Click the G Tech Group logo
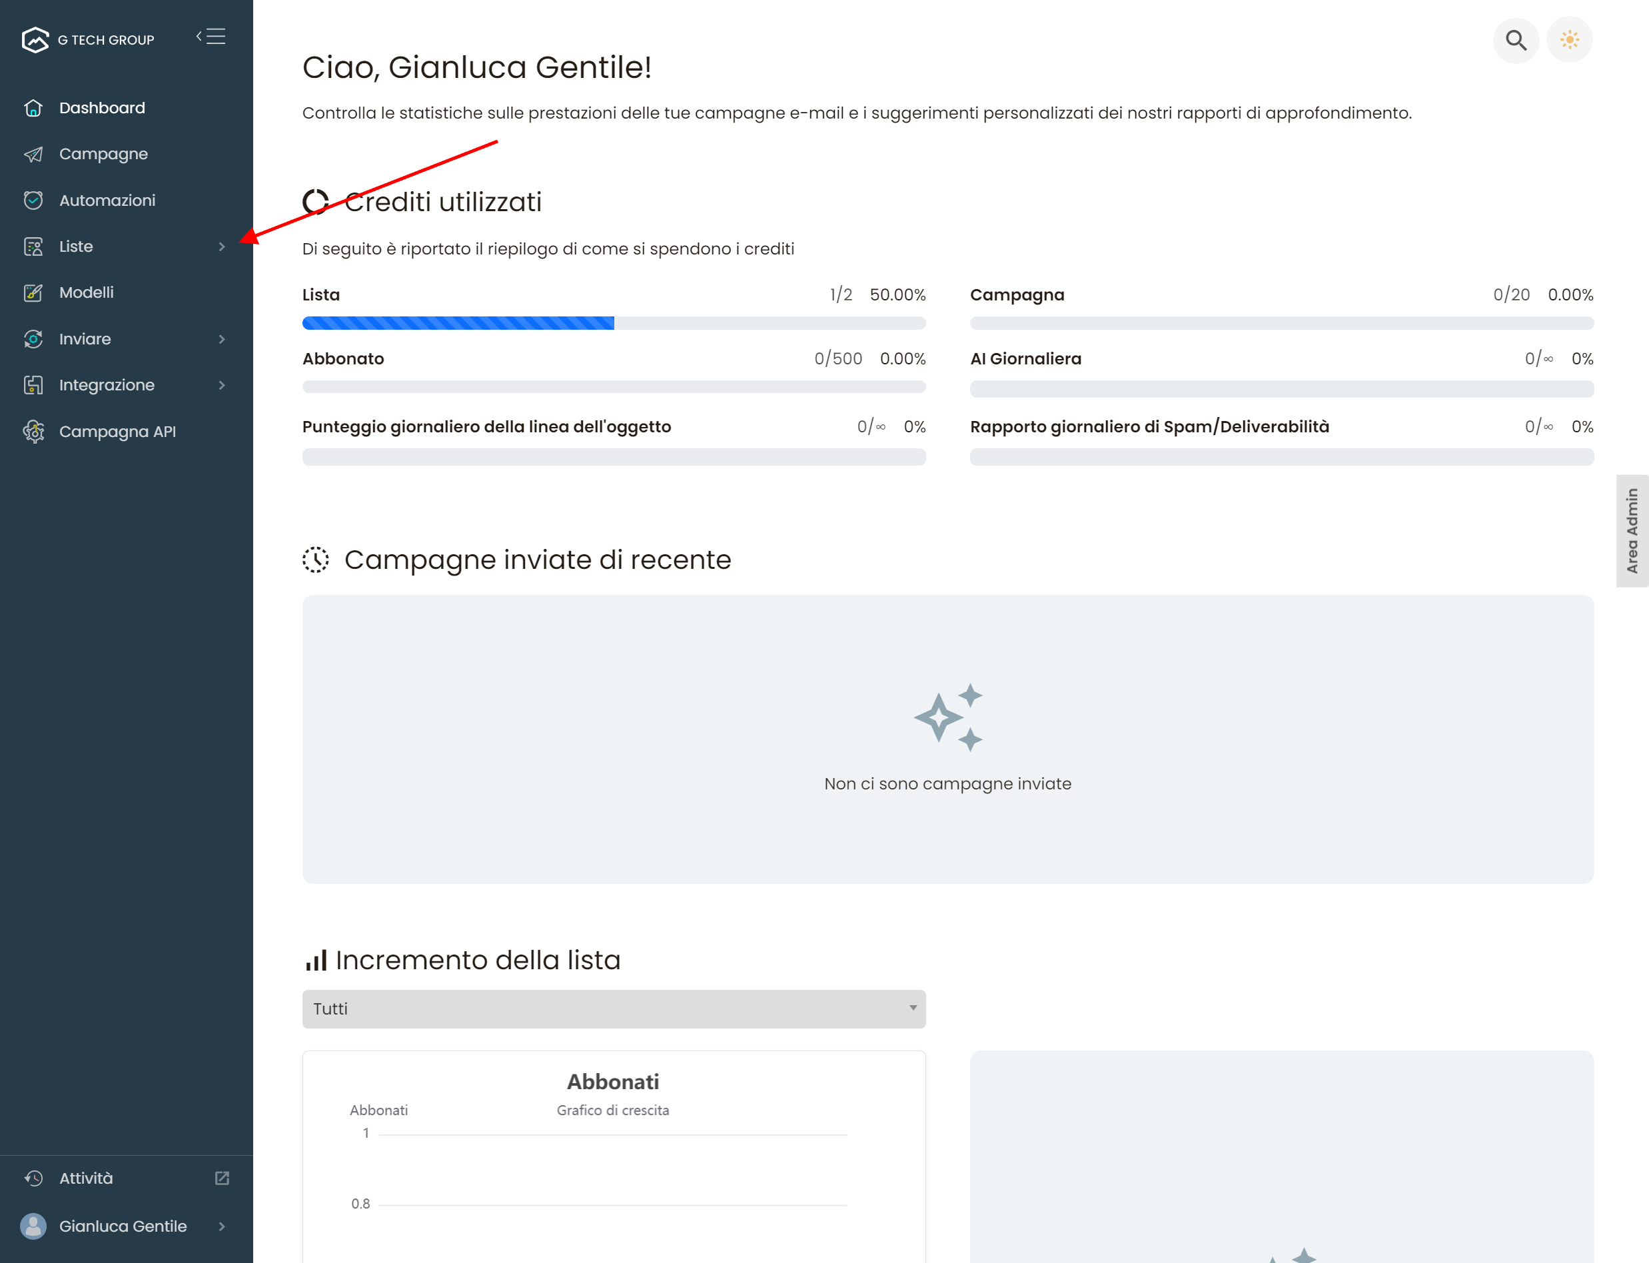 click(35, 40)
